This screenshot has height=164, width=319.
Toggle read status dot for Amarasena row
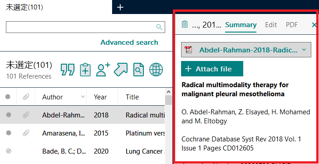9,133
